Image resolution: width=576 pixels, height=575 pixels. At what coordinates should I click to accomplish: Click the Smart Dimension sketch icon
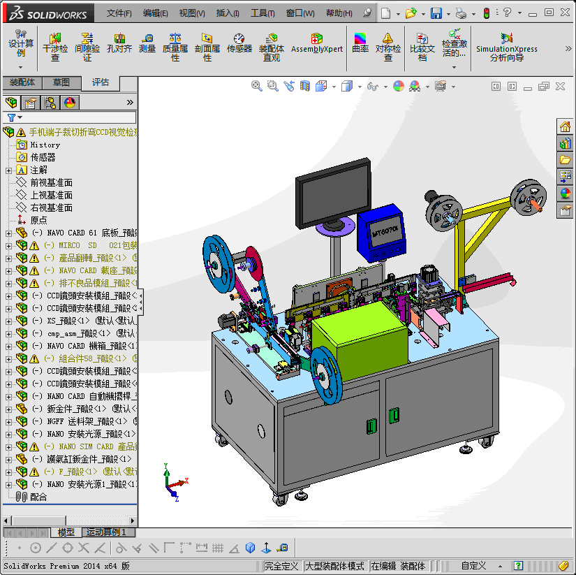[x=201, y=548]
